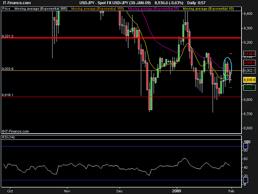258x194 pixels.
Task: Click the 9,400 price axis label
Action: coord(248,14)
